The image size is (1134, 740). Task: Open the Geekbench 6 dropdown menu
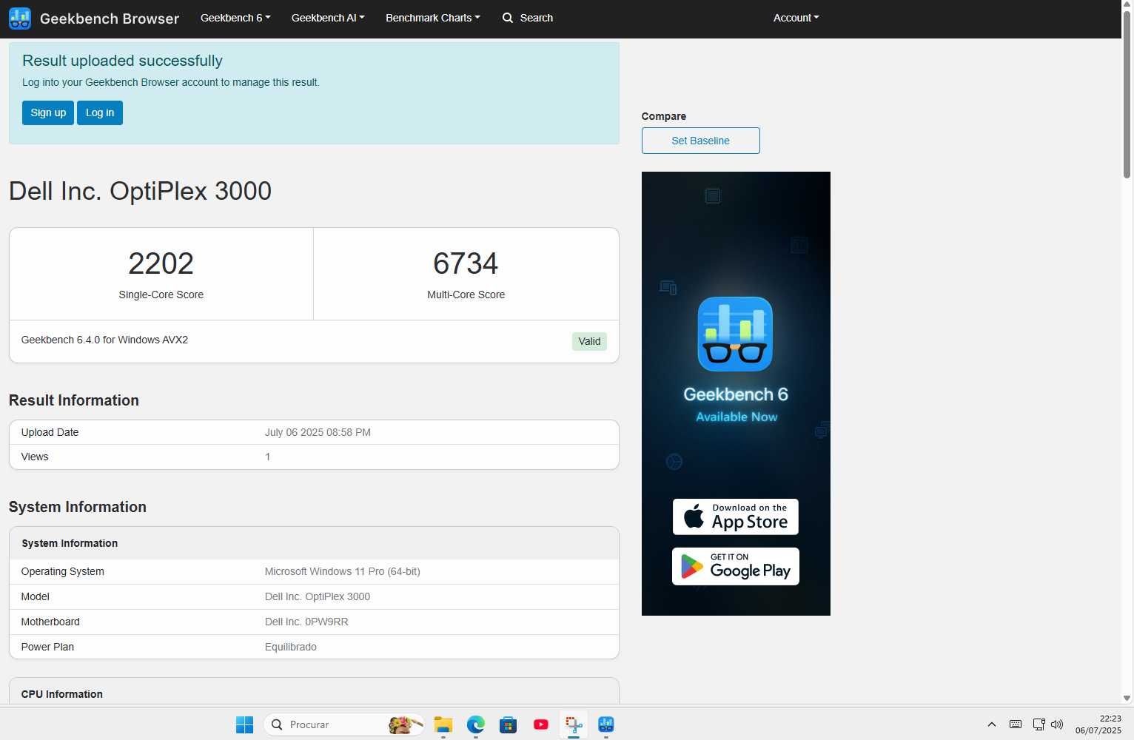tap(235, 18)
